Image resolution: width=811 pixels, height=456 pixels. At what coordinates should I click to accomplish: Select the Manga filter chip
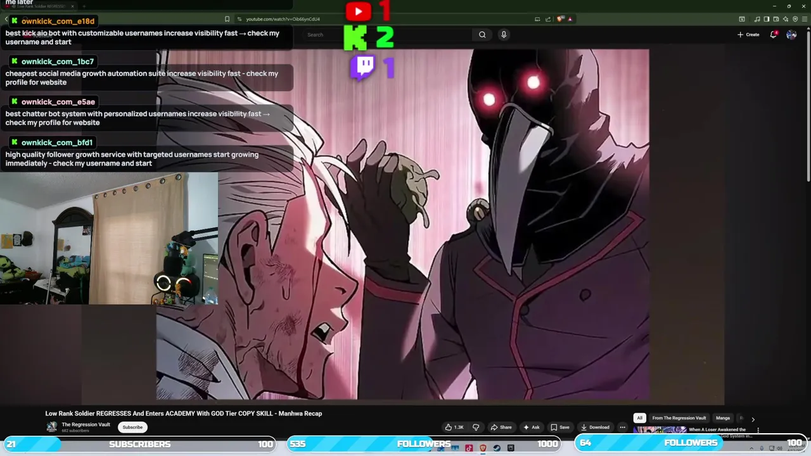point(723,418)
